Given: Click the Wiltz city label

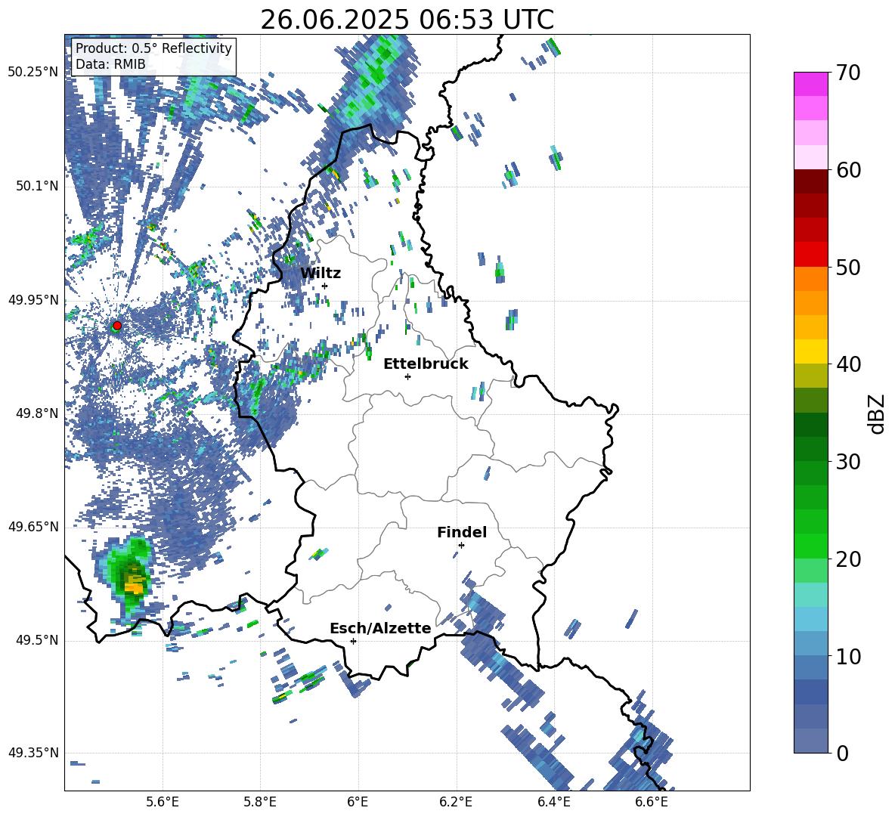Looking at the screenshot, I should click(321, 274).
